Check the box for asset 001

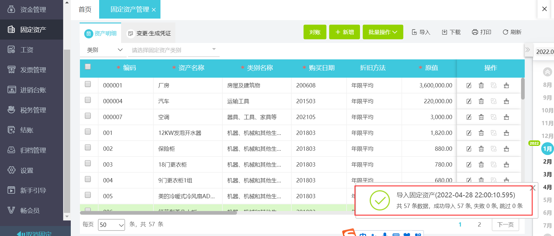coord(88,132)
